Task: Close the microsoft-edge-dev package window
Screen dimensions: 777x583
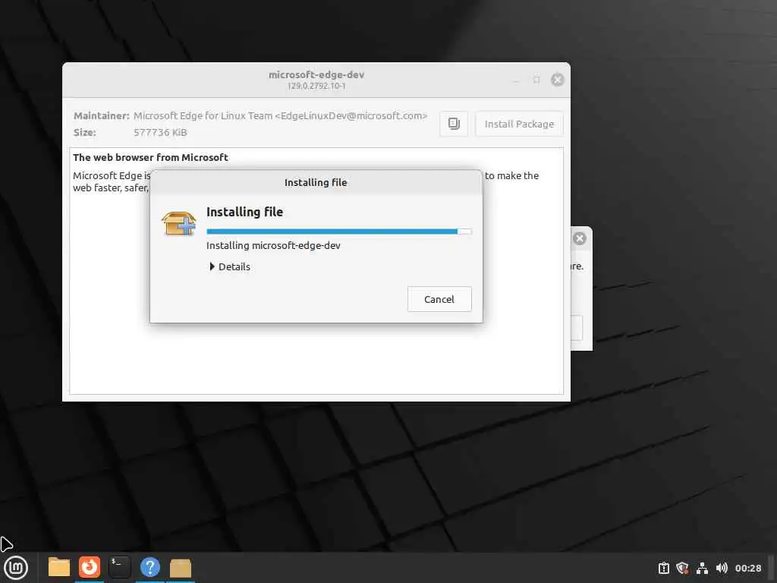Action: coord(558,80)
